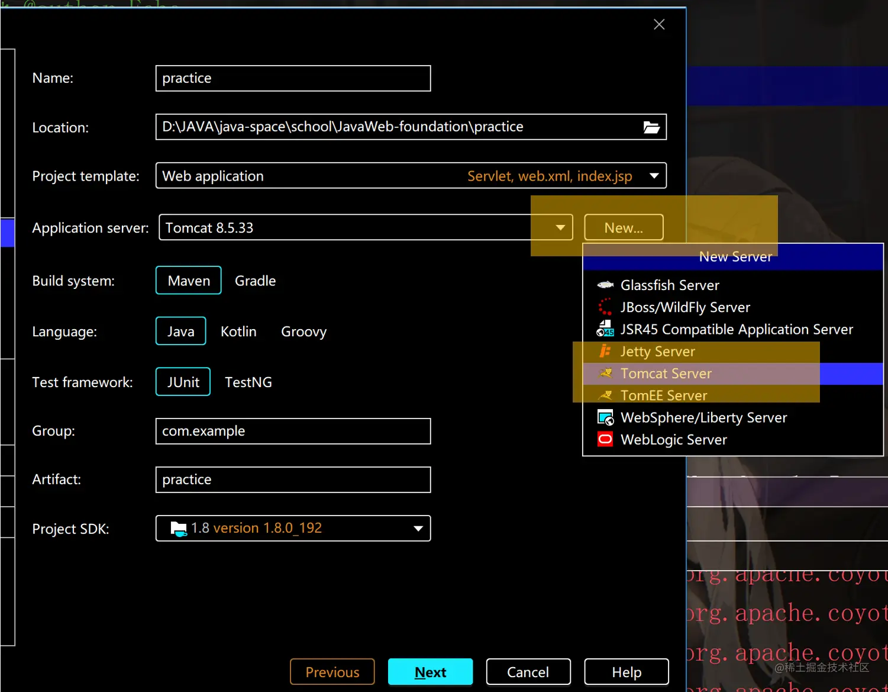Close the New Project dialog

(659, 24)
